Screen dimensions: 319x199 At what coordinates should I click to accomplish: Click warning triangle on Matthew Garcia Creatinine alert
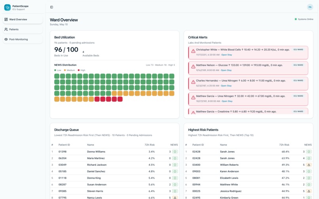tap(193, 113)
